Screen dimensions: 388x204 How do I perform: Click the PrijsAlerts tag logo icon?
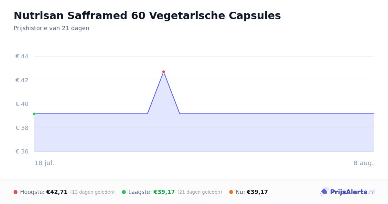(324, 192)
